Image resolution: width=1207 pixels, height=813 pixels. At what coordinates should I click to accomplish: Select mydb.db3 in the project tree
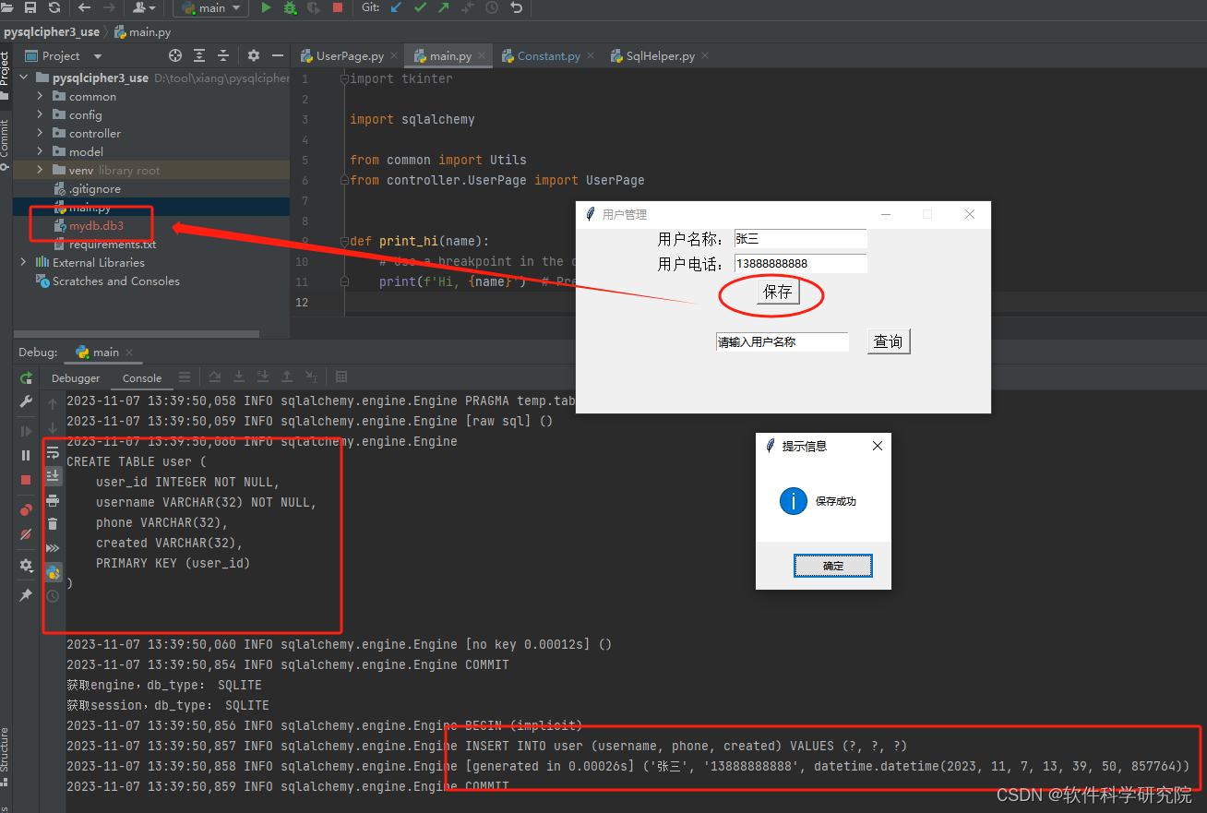tap(96, 225)
